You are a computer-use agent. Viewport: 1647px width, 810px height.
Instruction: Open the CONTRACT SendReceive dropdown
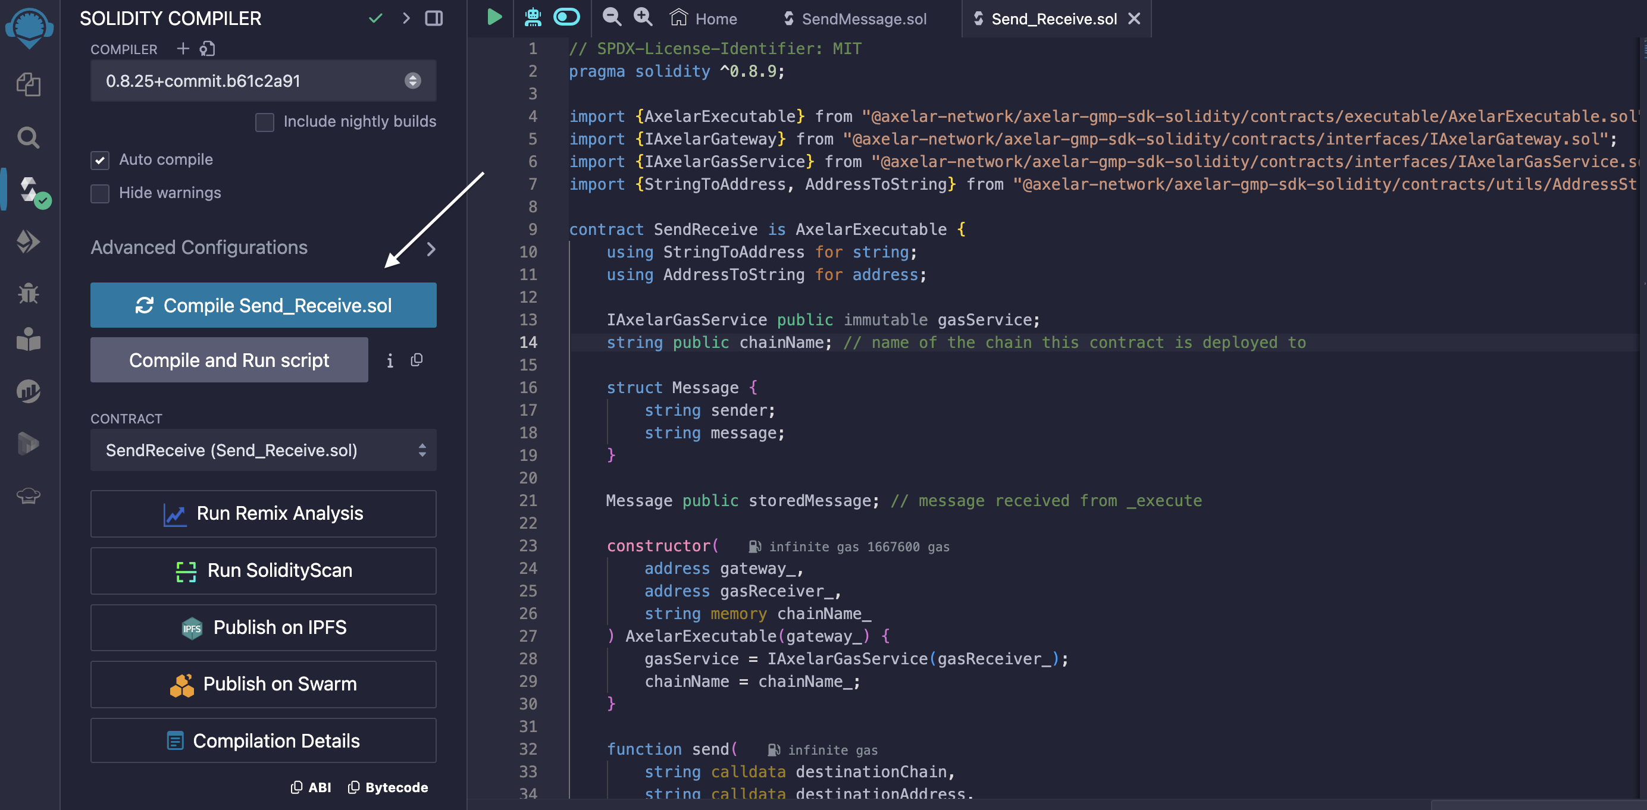(x=264, y=450)
